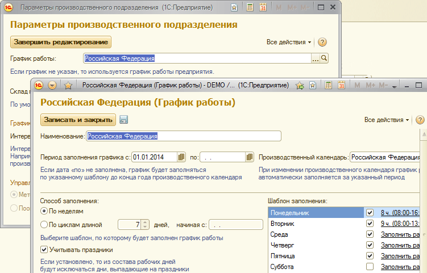The width and height of the screenshot is (427, 273).
Task: Click Завершить редактирование button
Action: [x=61, y=42]
